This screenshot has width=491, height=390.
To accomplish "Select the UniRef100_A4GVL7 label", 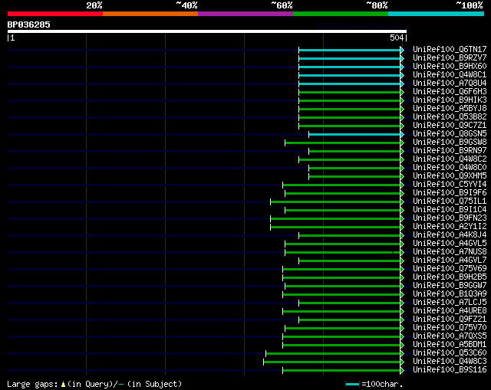I will pyautogui.click(x=450, y=261).
